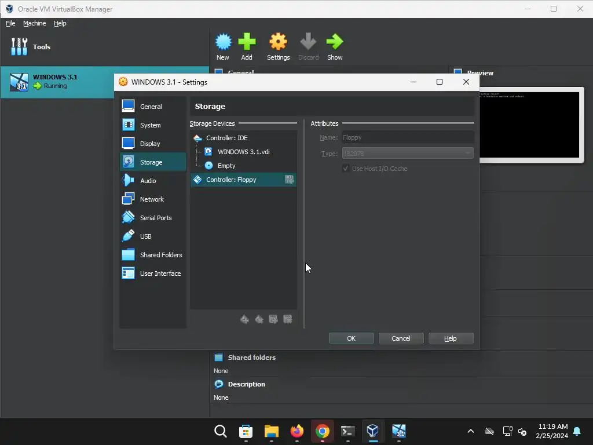Click the Preview section header in manager

click(x=480, y=72)
